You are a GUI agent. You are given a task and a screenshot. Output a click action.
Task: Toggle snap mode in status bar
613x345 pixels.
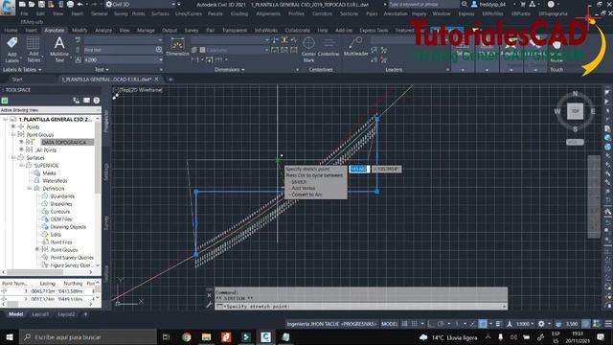(x=415, y=324)
